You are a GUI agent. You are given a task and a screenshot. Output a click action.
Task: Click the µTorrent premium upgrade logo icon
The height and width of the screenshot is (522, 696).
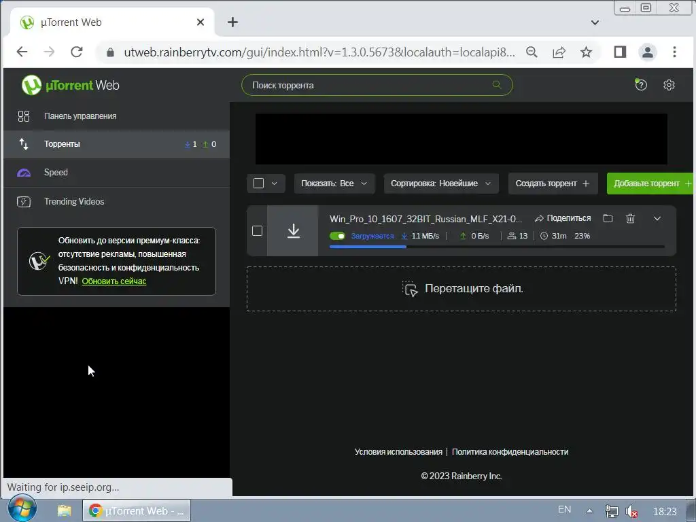(x=39, y=261)
